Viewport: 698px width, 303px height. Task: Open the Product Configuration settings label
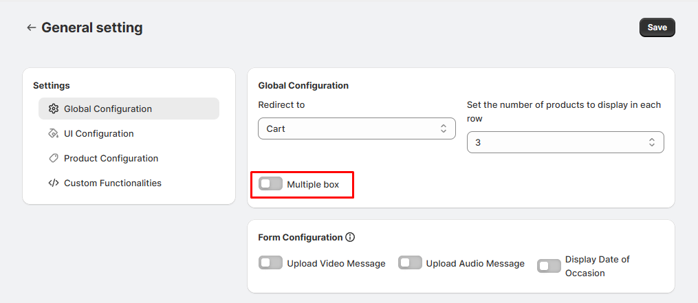point(111,158)
